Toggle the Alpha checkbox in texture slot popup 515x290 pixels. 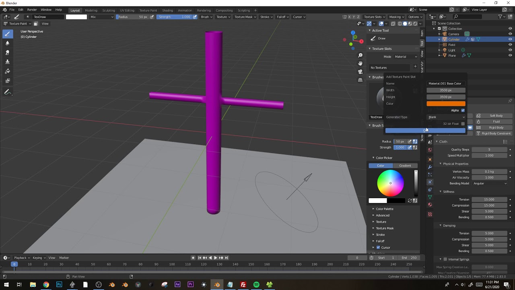pyautogui.click(x=463, y=110)
